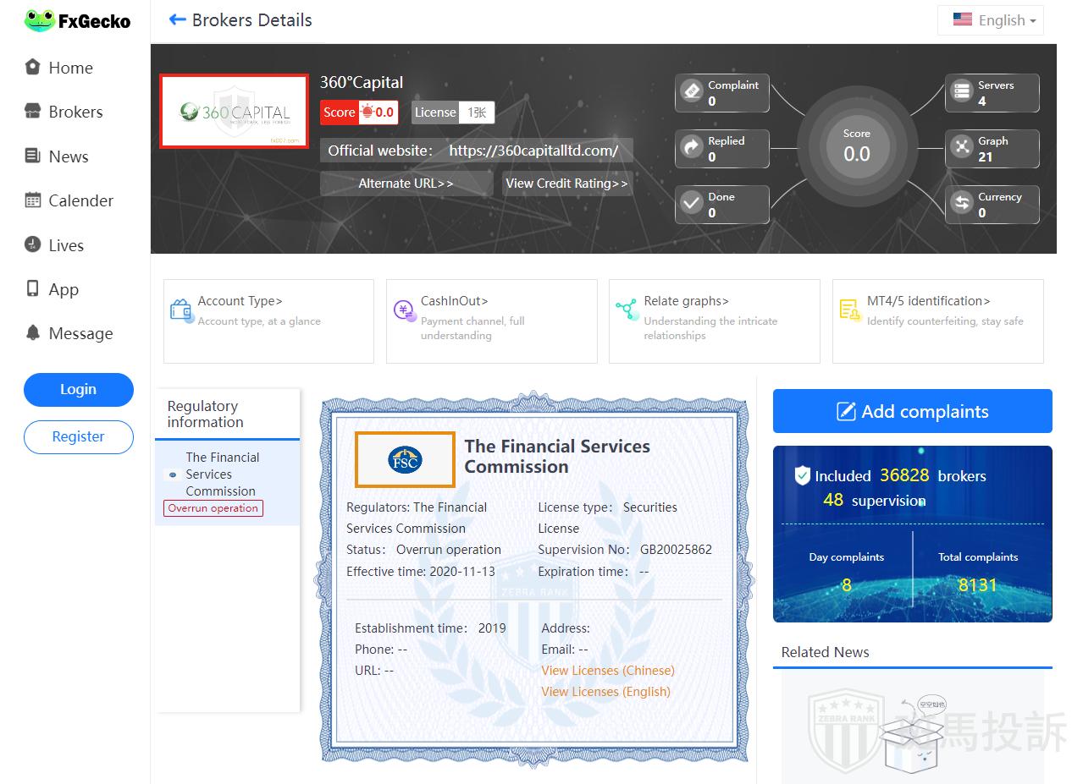Expand View Credit Rating details

tap(566, 184)
